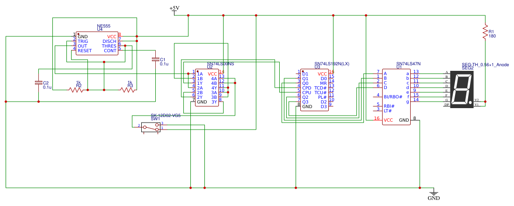
Task: Click the GND ground symbol
Action: click(x=434, y=194)
